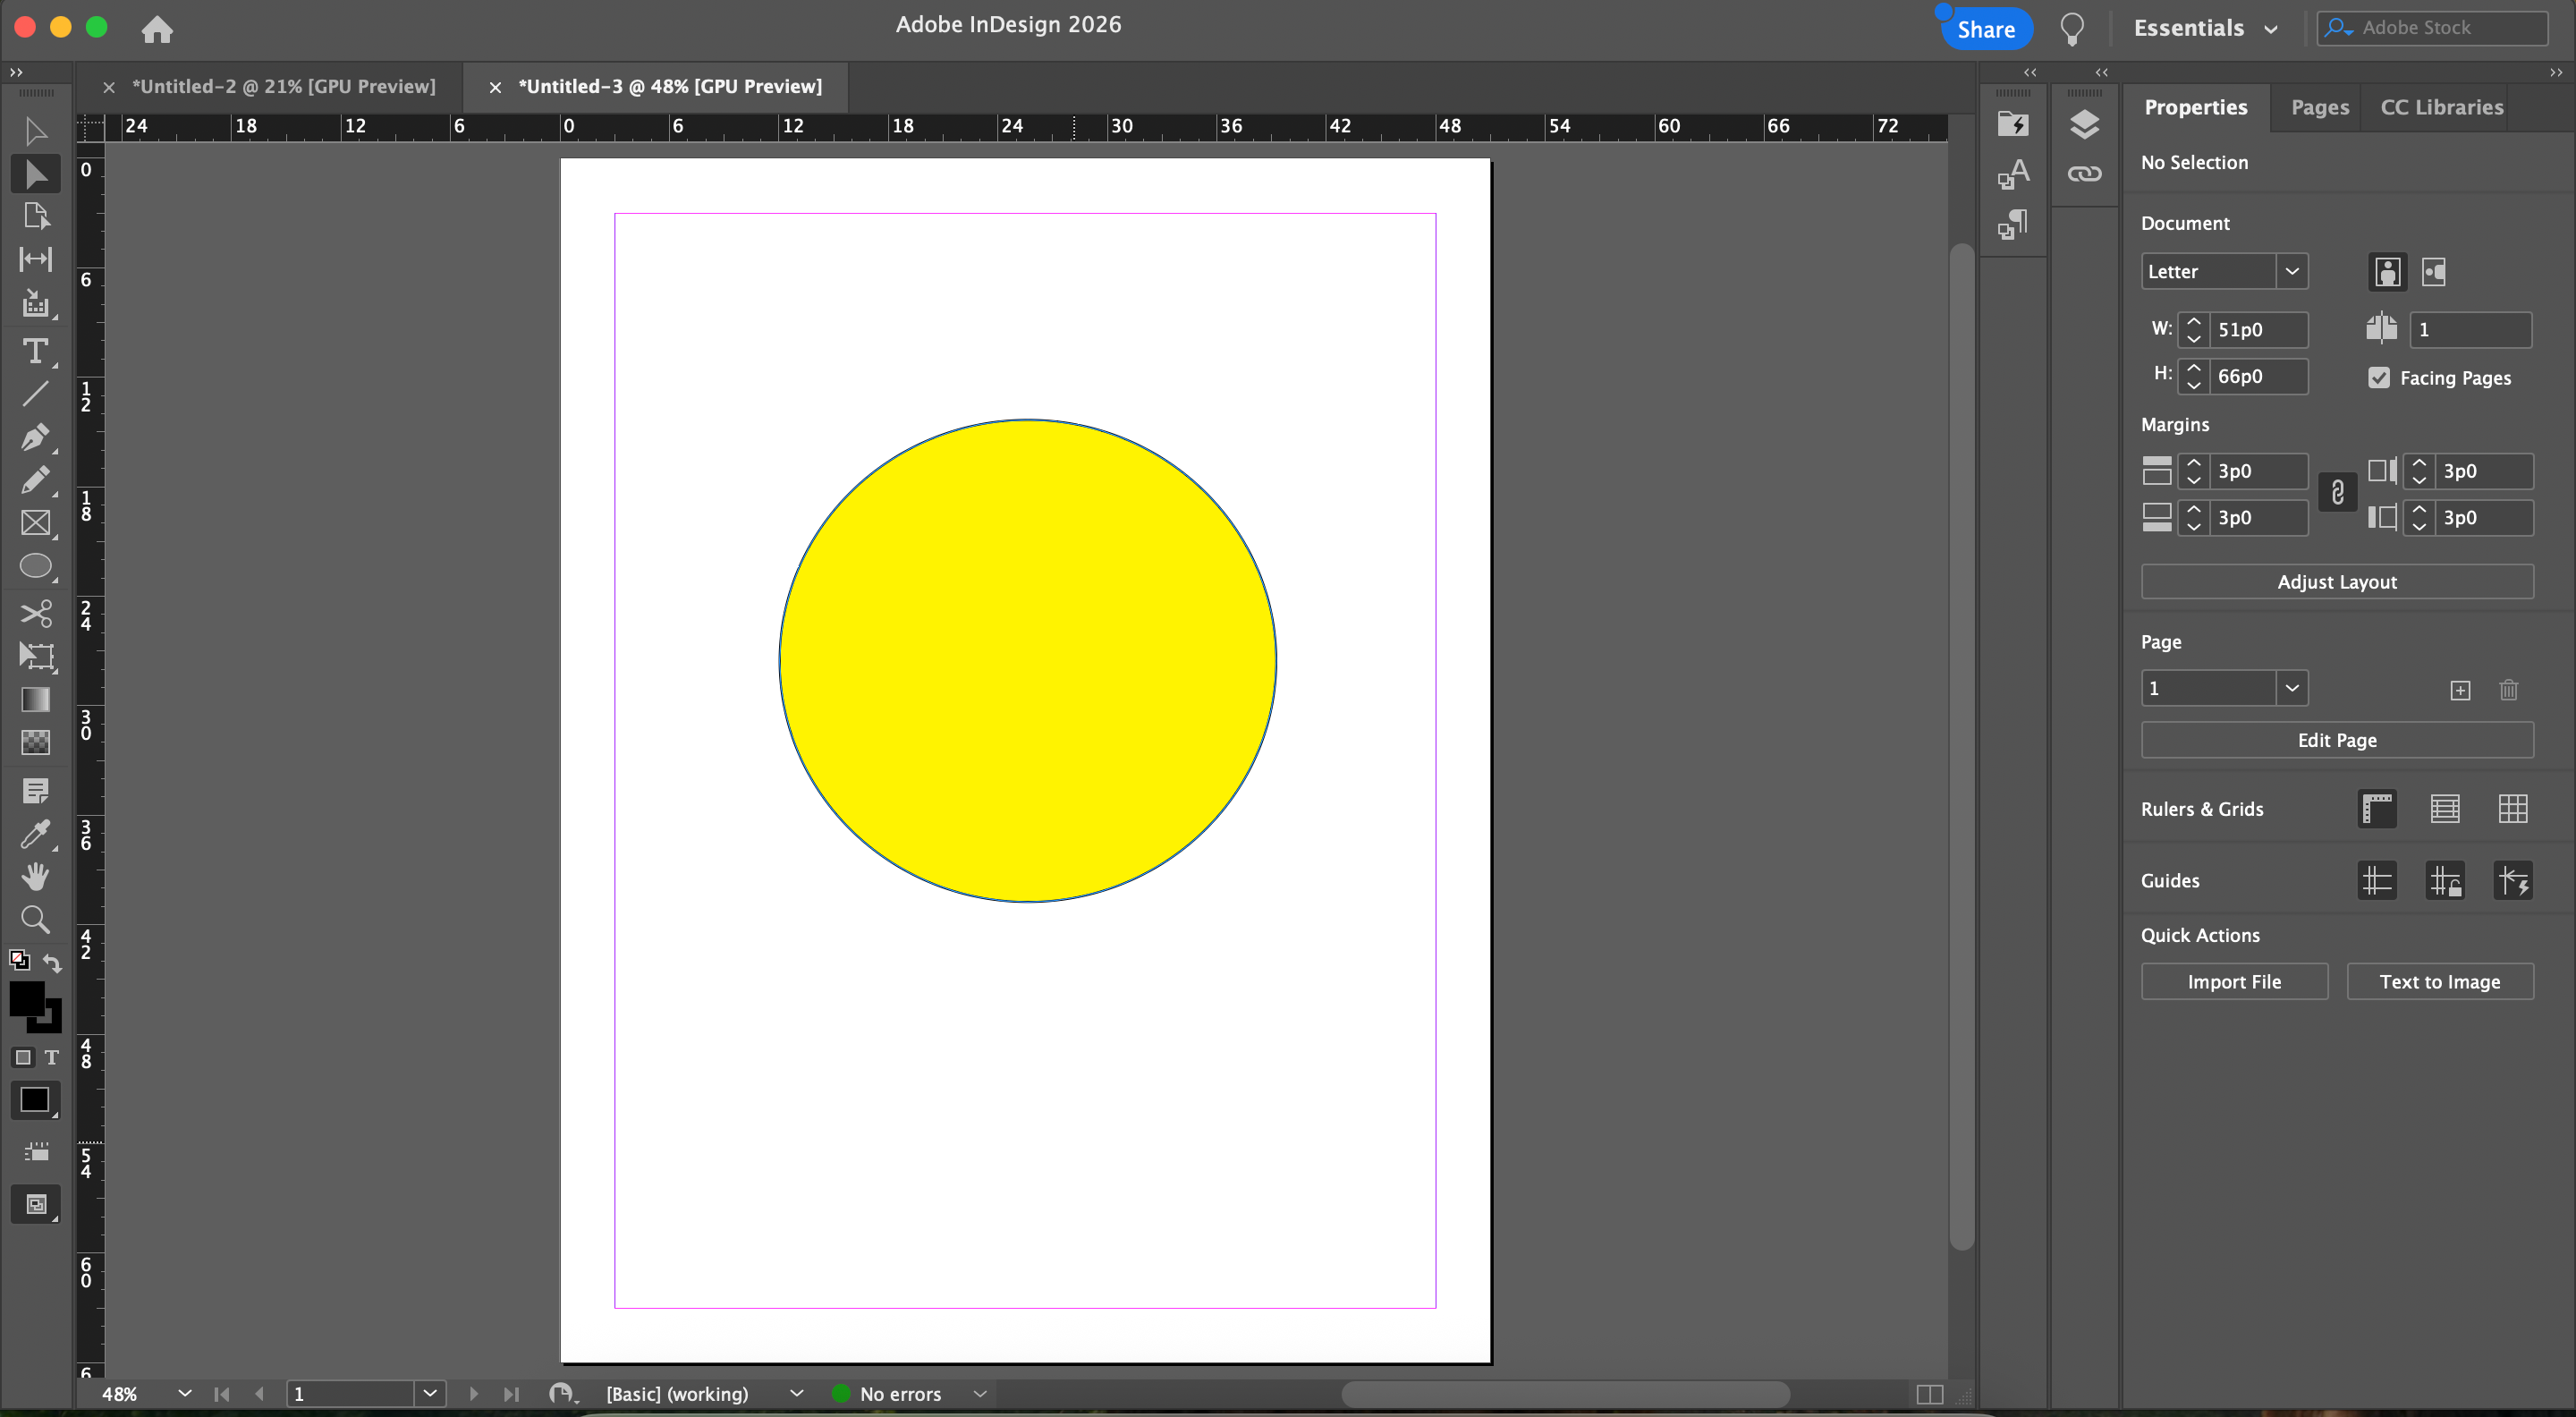Uncheck the Facing Pages checkbox
The image size is (2576, 1417).
point(2379,378)
